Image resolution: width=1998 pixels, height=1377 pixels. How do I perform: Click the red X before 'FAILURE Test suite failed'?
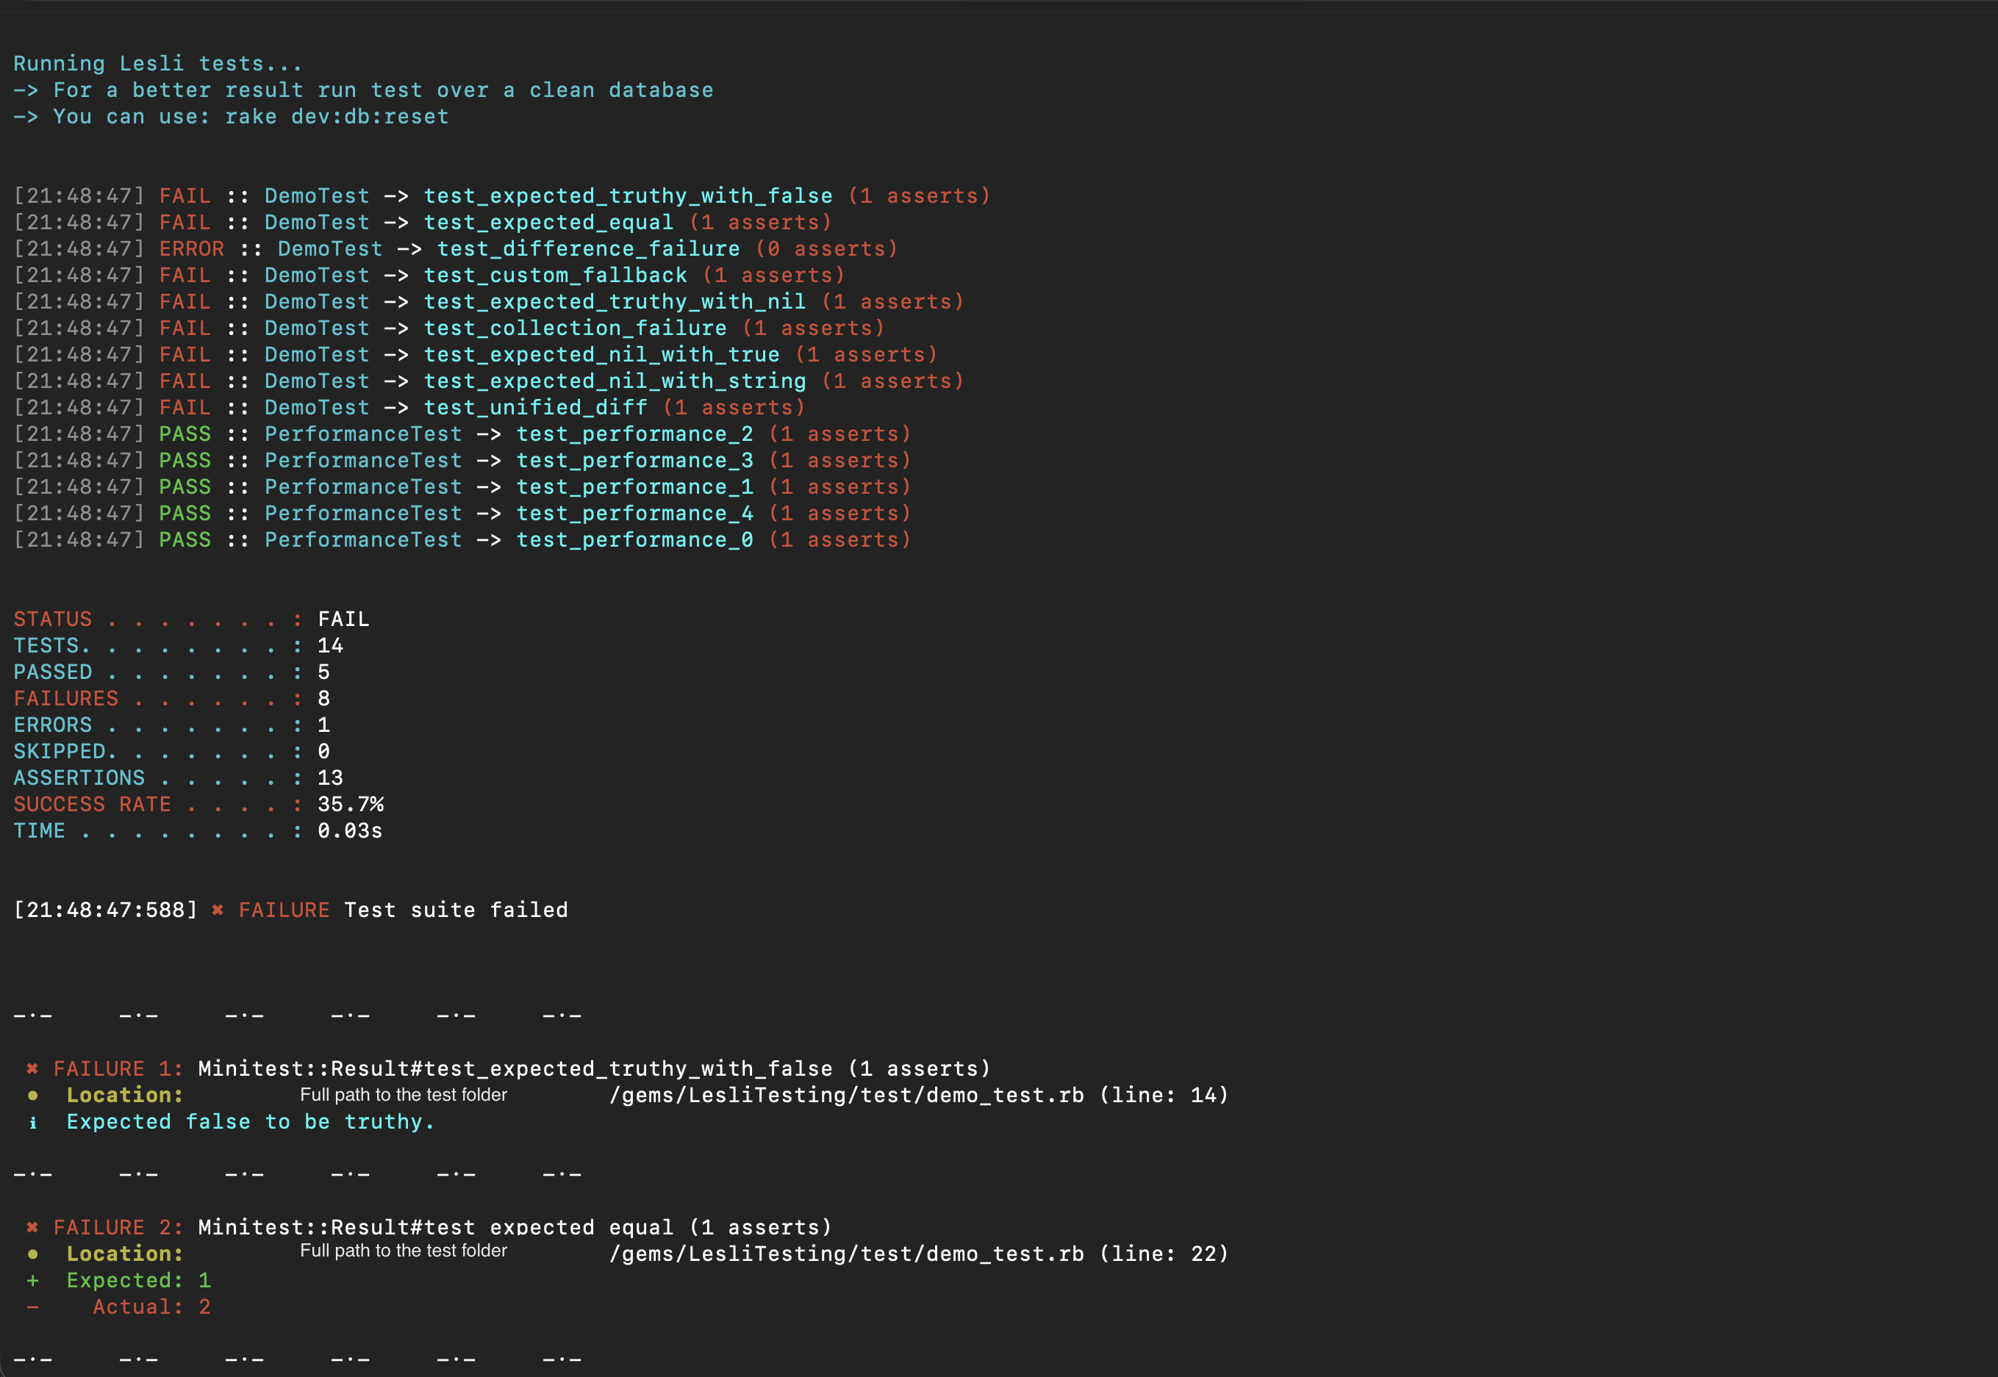(x=218, y=910)
